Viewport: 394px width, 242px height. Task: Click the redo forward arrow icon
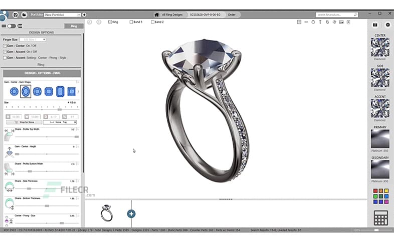[x=99, y=22]
